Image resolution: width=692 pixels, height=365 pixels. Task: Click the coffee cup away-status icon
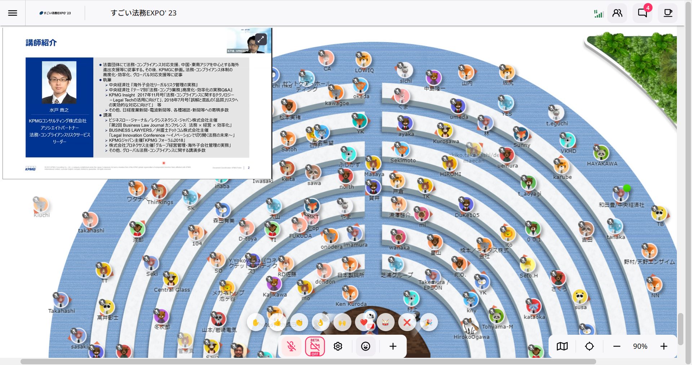click(x=668, y=13)
